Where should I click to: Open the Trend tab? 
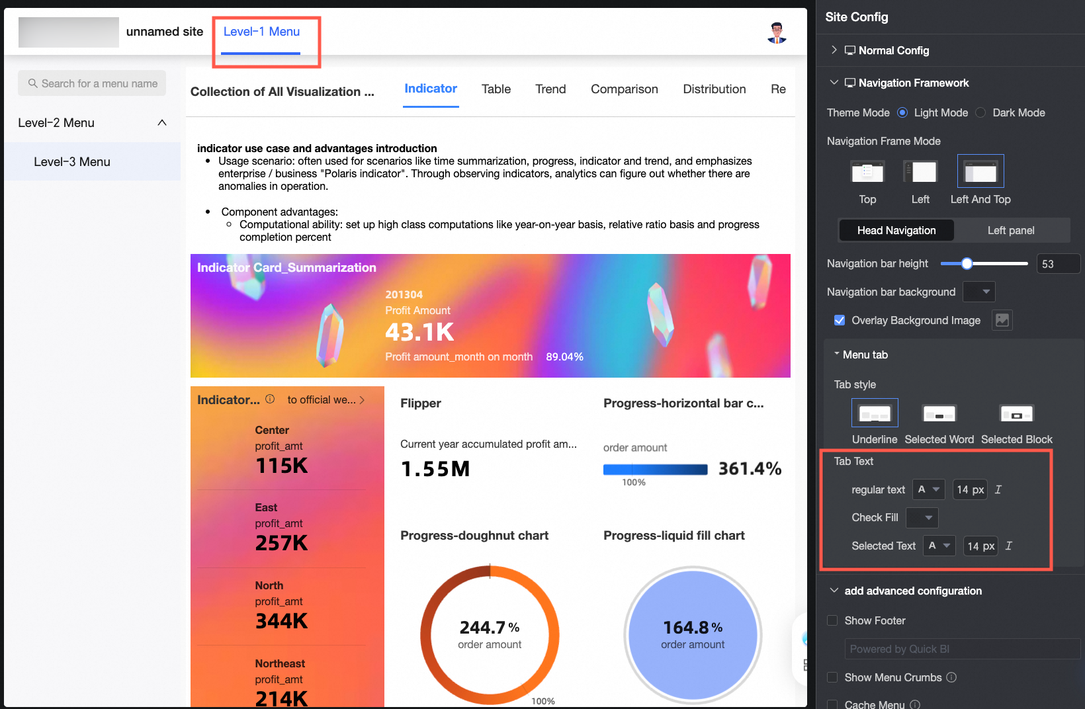(x=550, y=89)
